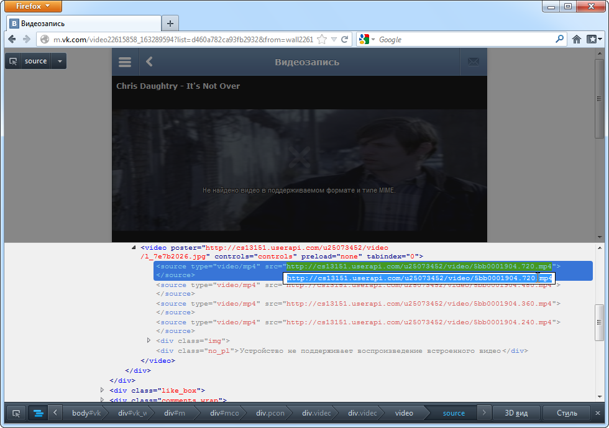
Task: Click the page vertical scrollbar thumb
Action: tap(599, 99)
